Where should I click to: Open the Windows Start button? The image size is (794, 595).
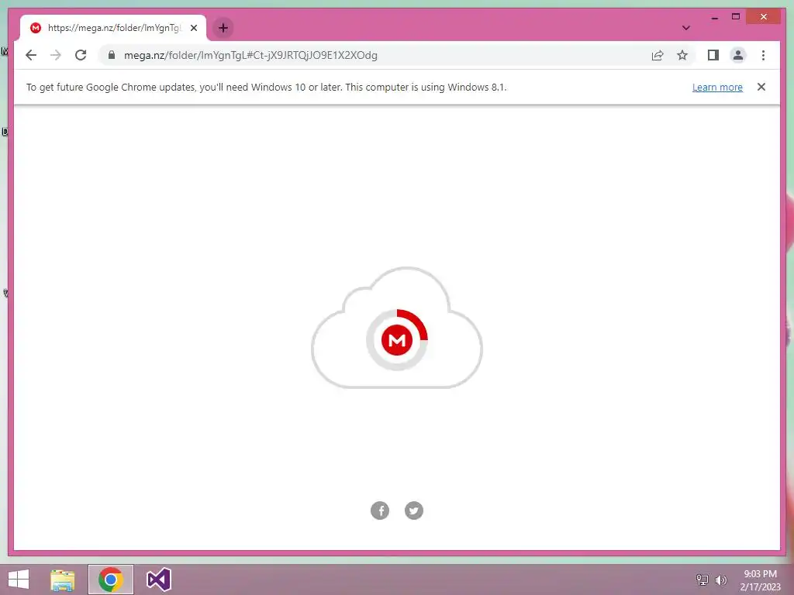click(x=19, y=580)
